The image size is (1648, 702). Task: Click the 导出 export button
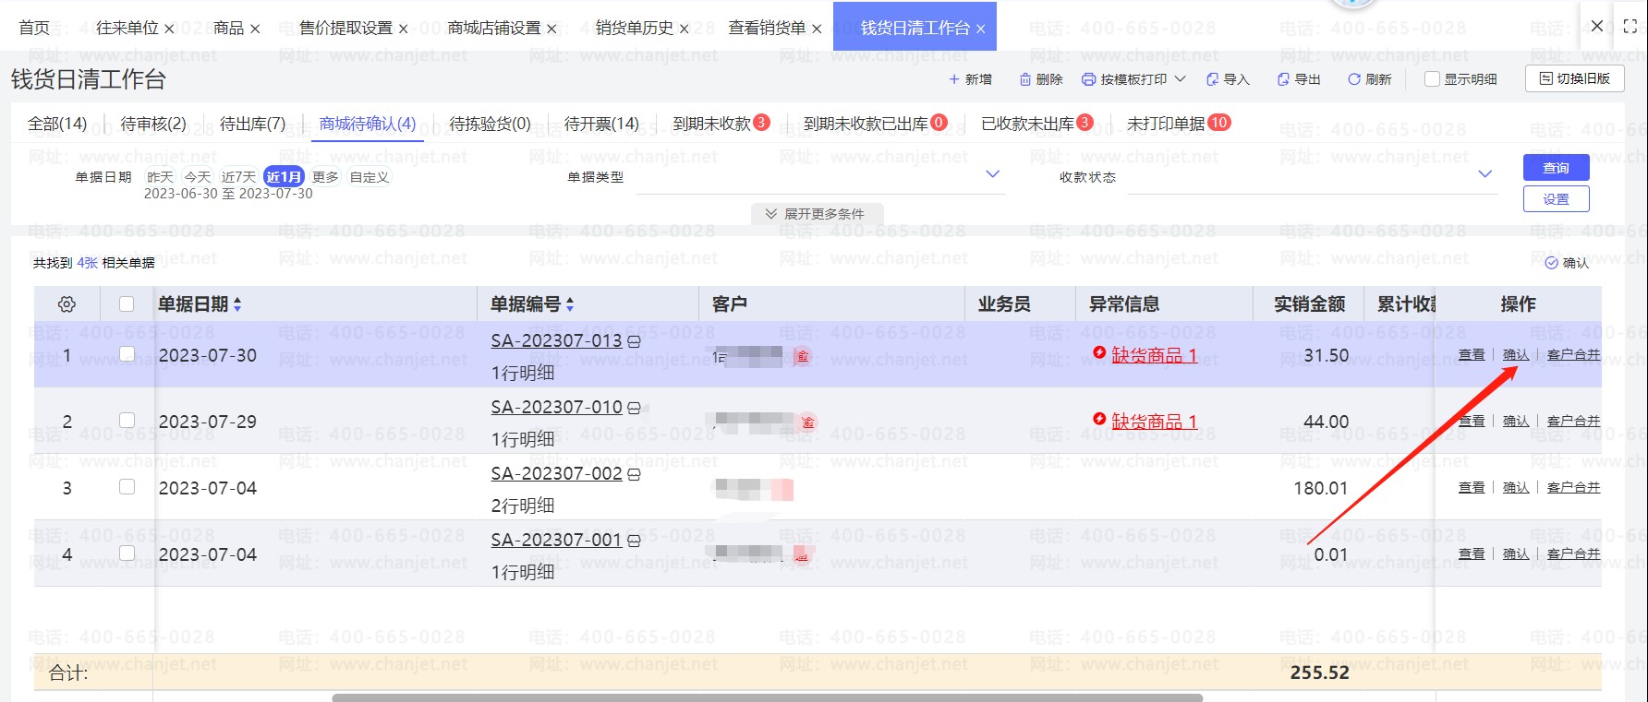pyautogui.click(x=1299, y=79)
